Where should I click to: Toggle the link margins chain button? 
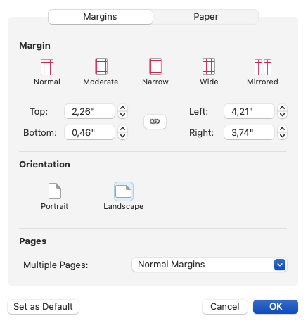pyautogui.click(x=155, y=122)
